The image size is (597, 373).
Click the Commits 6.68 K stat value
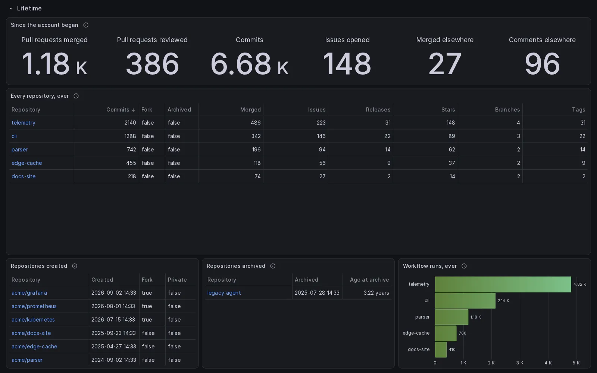point(250,63)
